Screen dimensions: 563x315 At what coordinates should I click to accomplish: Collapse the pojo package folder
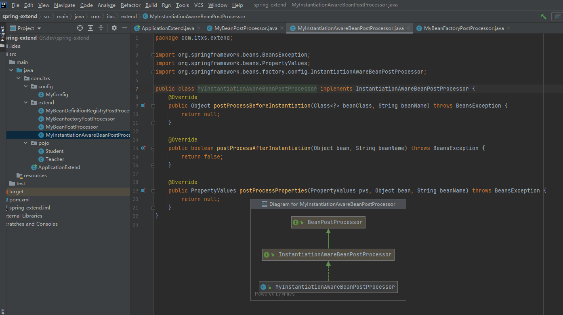[25, 143]
